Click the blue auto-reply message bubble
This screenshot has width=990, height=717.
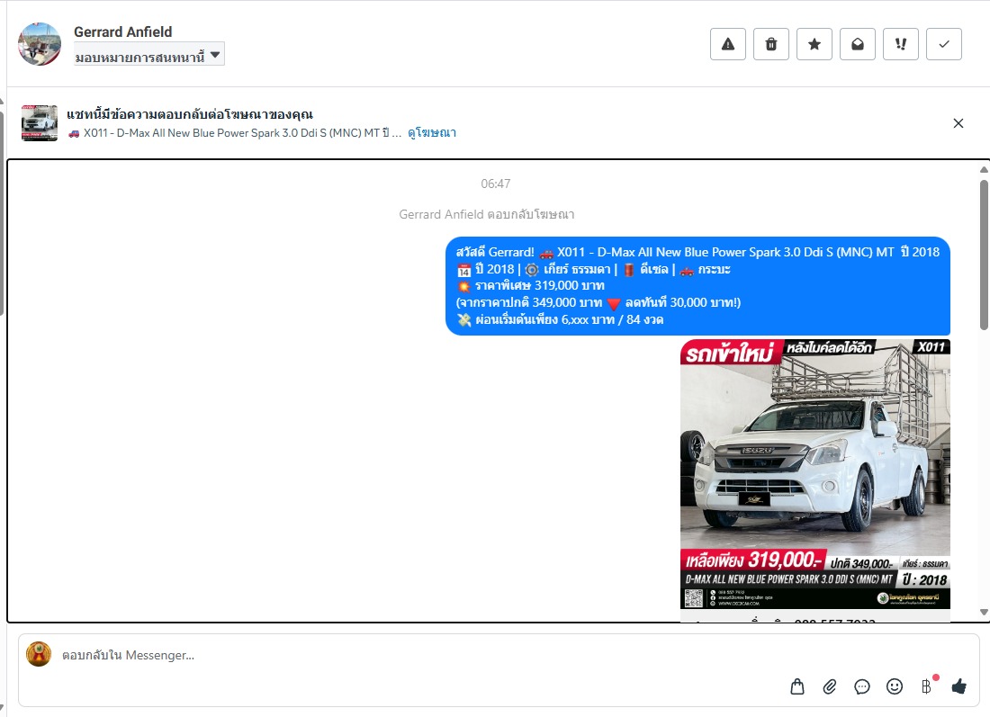pos(697,286)
